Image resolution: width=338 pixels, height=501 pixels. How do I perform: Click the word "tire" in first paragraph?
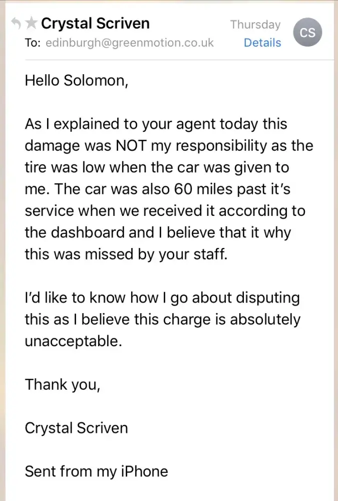click(x=36, y=167)
